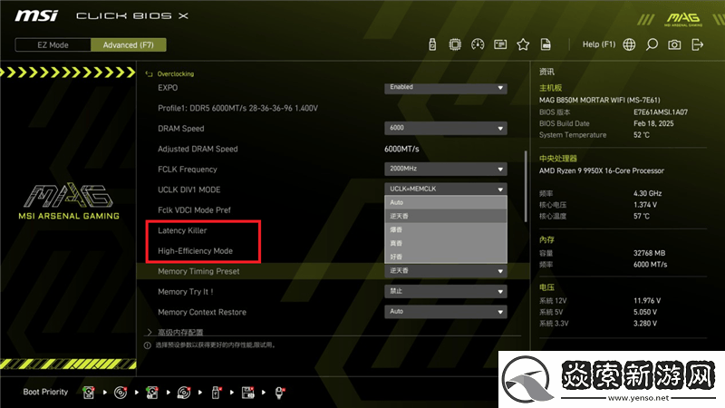
Task: Click the performance gauge icon
Action: click(478, 44)
